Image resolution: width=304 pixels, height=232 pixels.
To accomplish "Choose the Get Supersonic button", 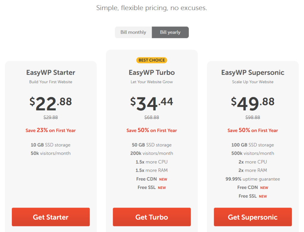I will (x=253, y=217).
